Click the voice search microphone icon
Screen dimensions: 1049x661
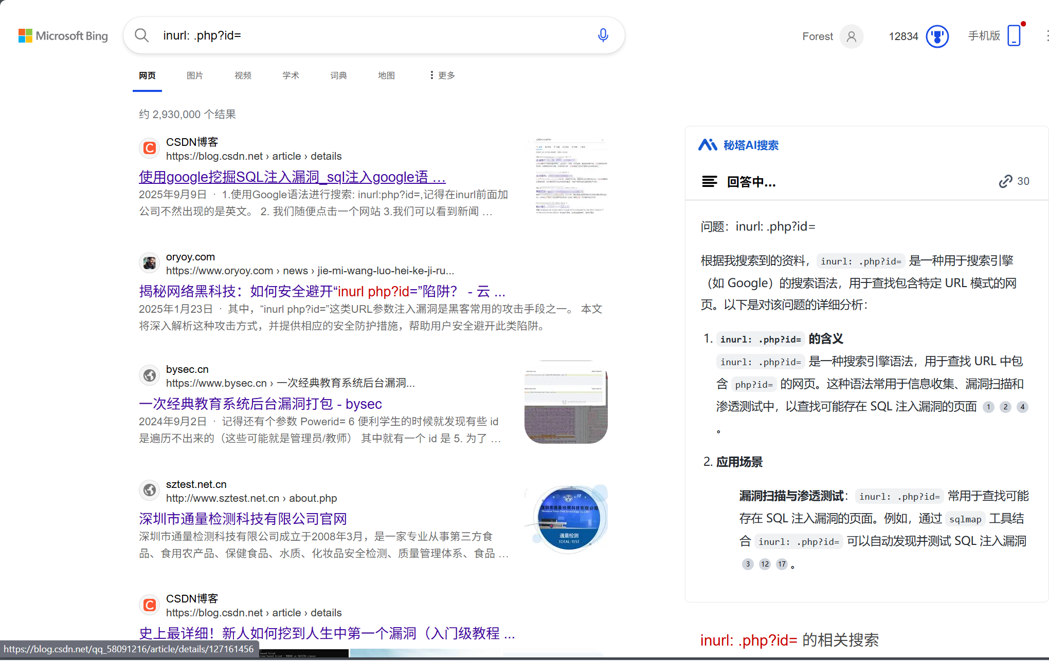(602, 35)
